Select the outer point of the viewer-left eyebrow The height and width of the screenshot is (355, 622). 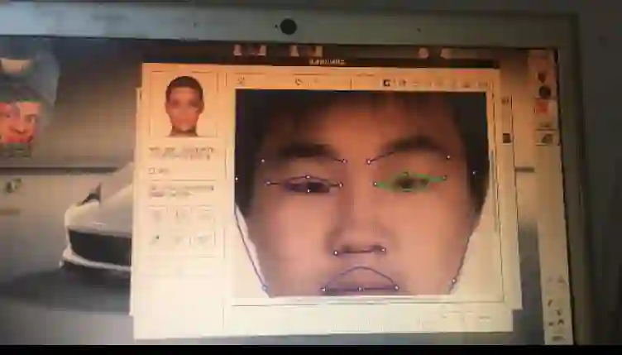click(262, 161)
